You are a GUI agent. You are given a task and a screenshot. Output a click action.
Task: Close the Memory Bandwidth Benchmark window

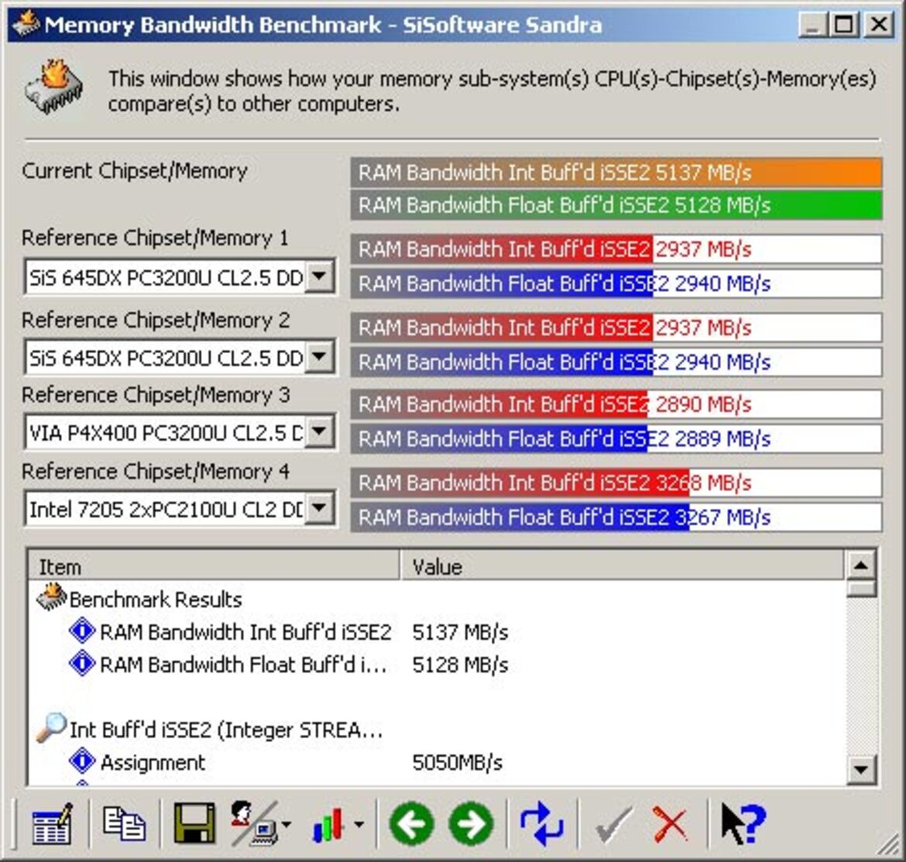coord(880,25)
